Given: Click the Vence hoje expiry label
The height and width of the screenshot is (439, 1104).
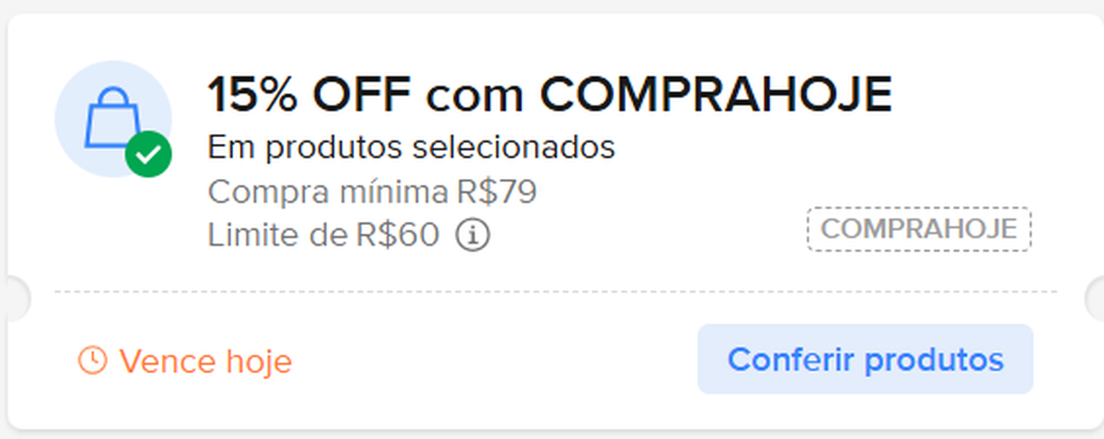Looking at the screenshot, I should (205, 361).
